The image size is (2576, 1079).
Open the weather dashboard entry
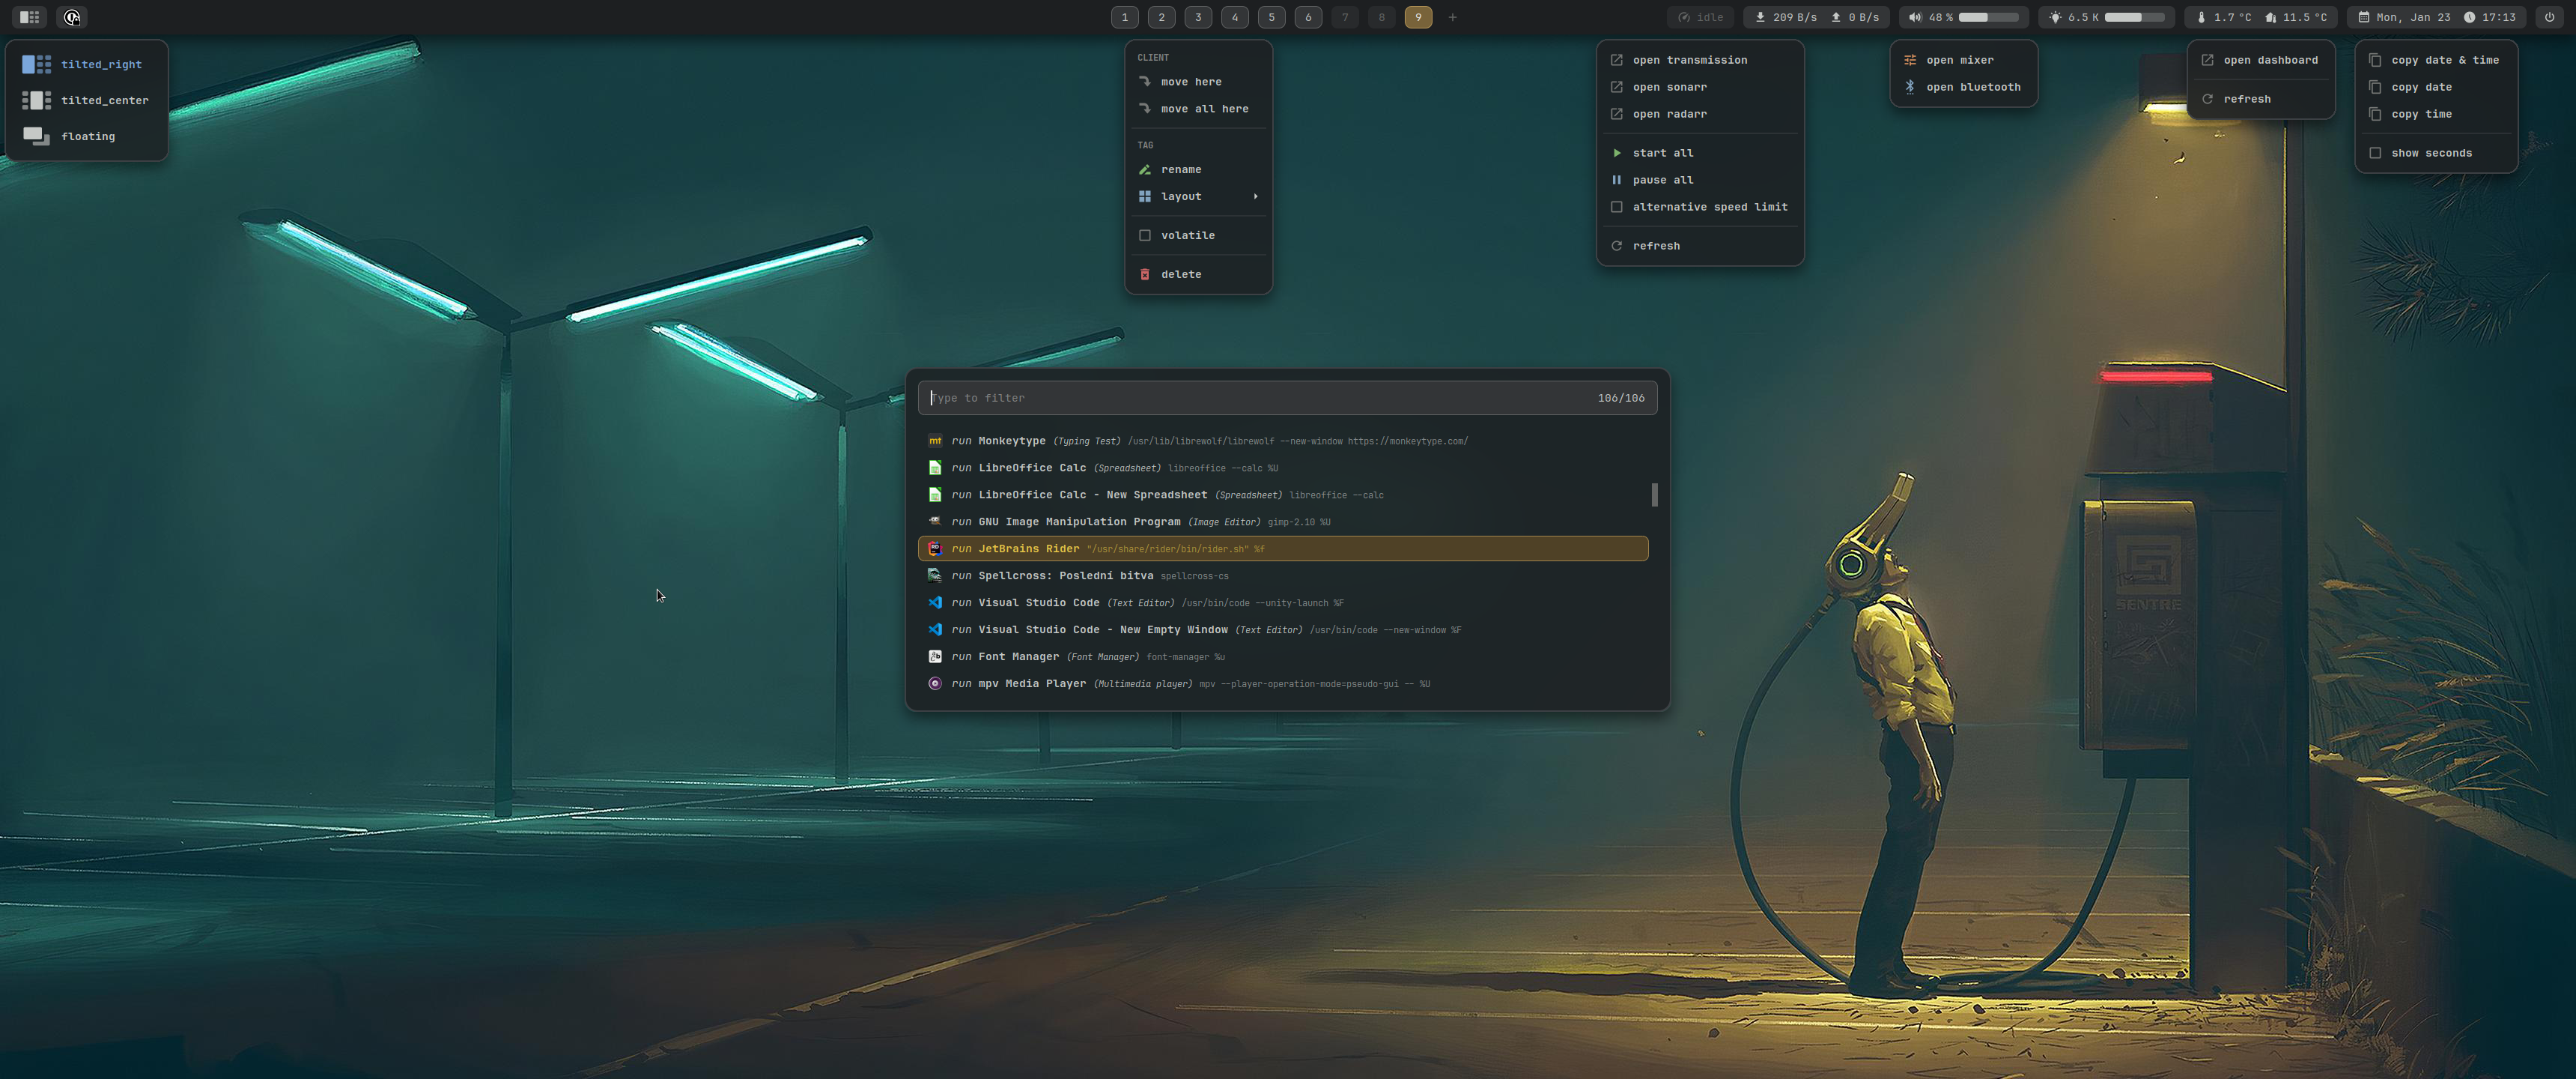pyautogui.click(x=2261, y=60)
